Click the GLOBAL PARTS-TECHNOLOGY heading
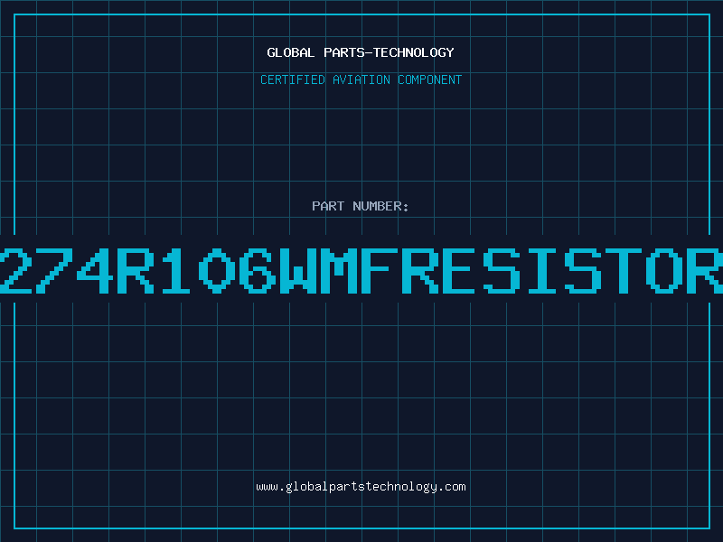723x542 pixels. (361, 52)
